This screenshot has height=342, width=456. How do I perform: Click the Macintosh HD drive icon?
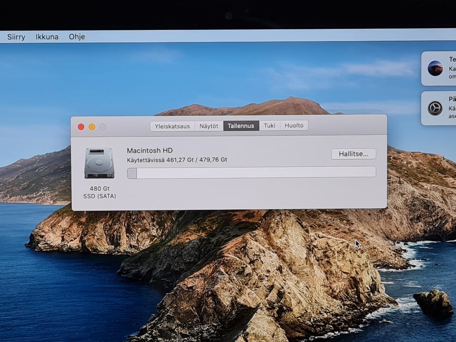point(99,163)
